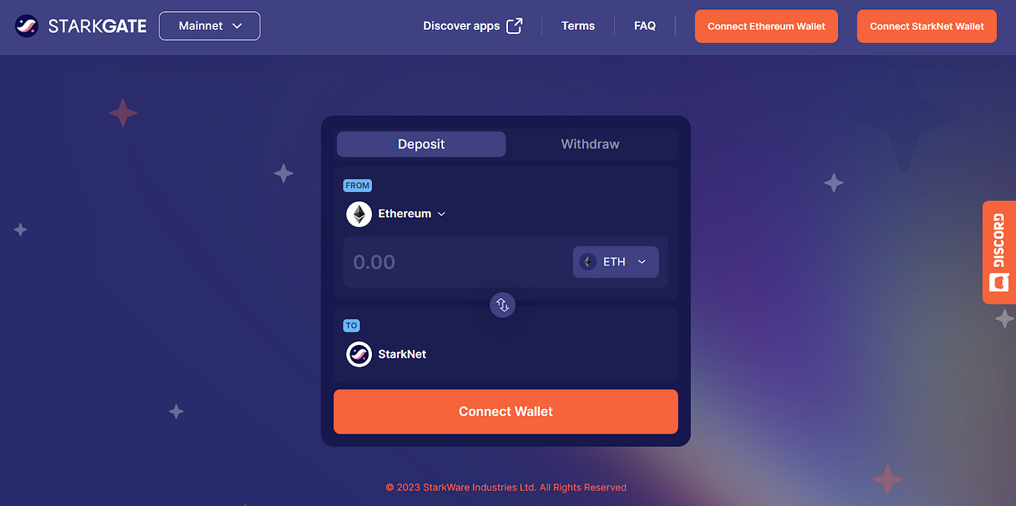Viewport: 1016px width, 506px height.
Task: Click Connect StarkNet Wallet button
Action: click(x=927, y=26)
